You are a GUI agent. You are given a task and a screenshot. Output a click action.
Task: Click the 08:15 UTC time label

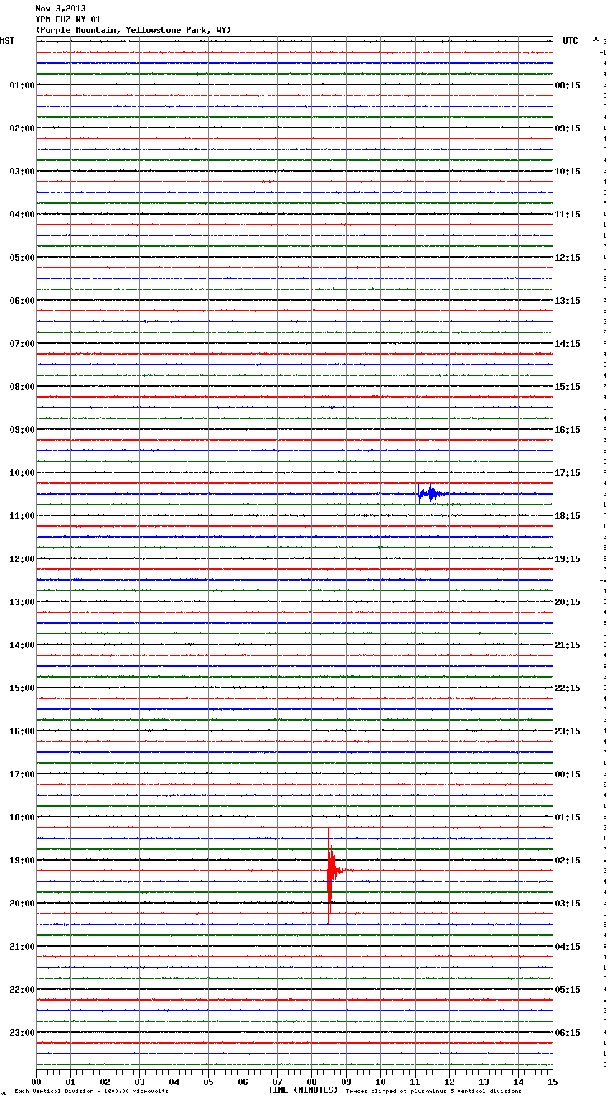point(568,85)
